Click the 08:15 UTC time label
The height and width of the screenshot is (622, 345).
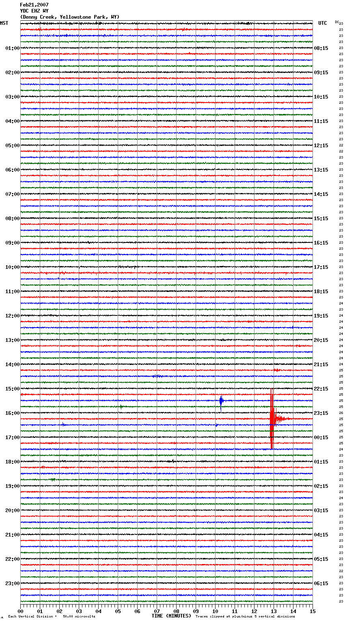[321, 48]
